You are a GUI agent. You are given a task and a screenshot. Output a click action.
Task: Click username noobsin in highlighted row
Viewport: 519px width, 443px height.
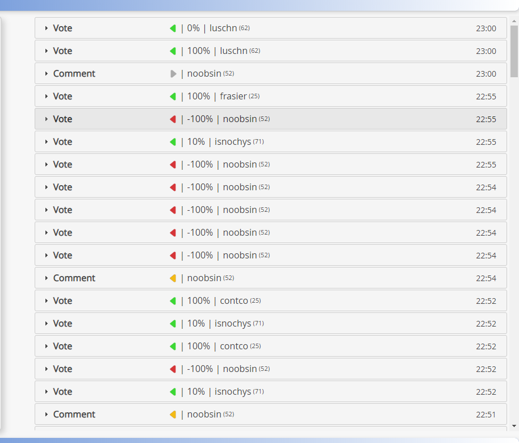click(240, 119)
